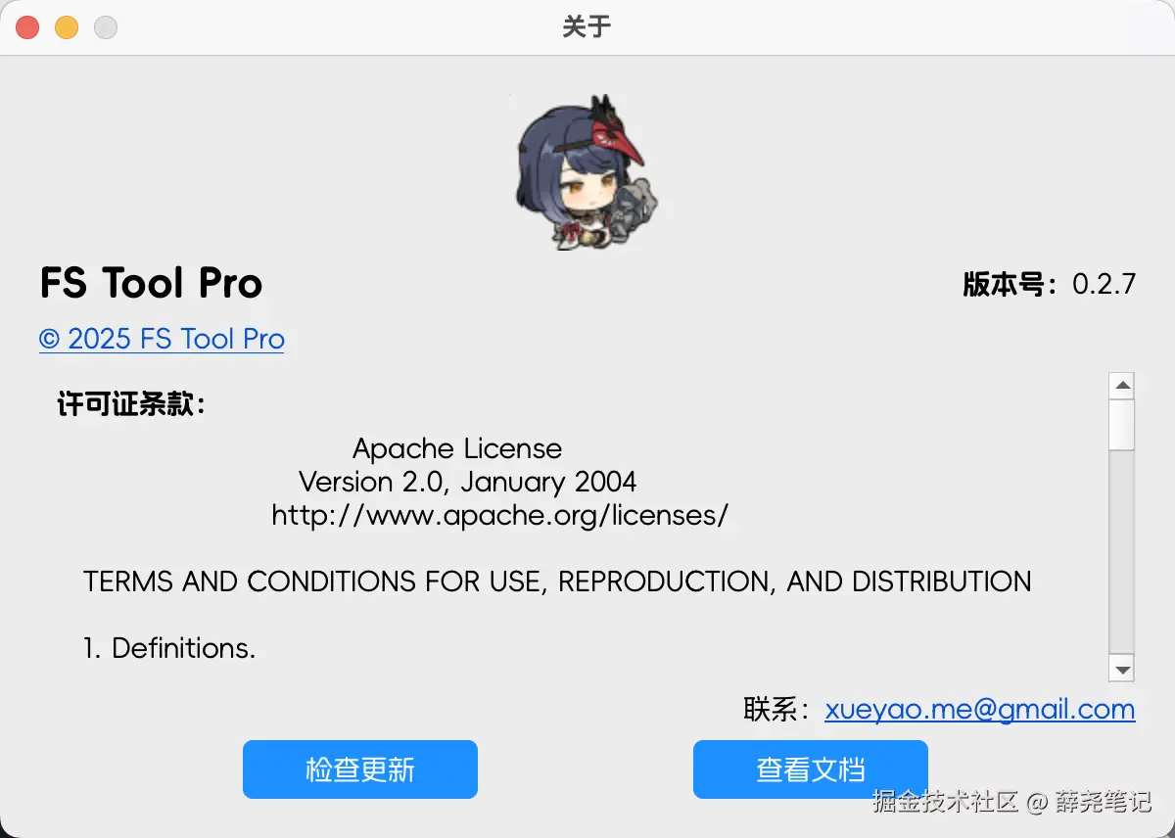This screenshot has height=838, width=1175.
Task: Click the 查看文档 button
Action: [x=811, y=769]
